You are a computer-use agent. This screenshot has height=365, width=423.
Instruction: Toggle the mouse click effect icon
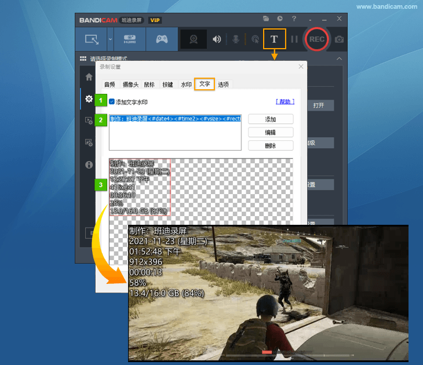pyautogui.click(x=255, y=39)
